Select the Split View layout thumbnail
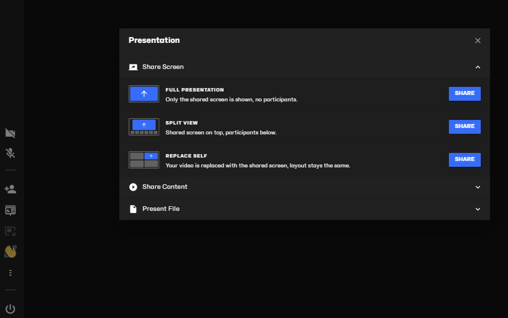This screenshot has width=508, height=318. (x=144, y=127)
